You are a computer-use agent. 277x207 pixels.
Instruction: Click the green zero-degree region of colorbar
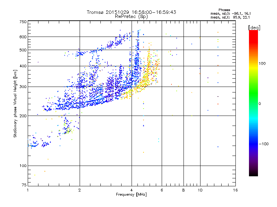click(x=253, y=103)
